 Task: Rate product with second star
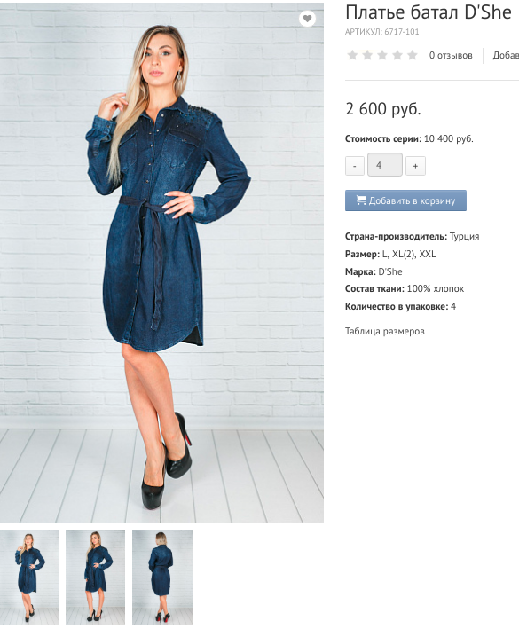point(367,55)
